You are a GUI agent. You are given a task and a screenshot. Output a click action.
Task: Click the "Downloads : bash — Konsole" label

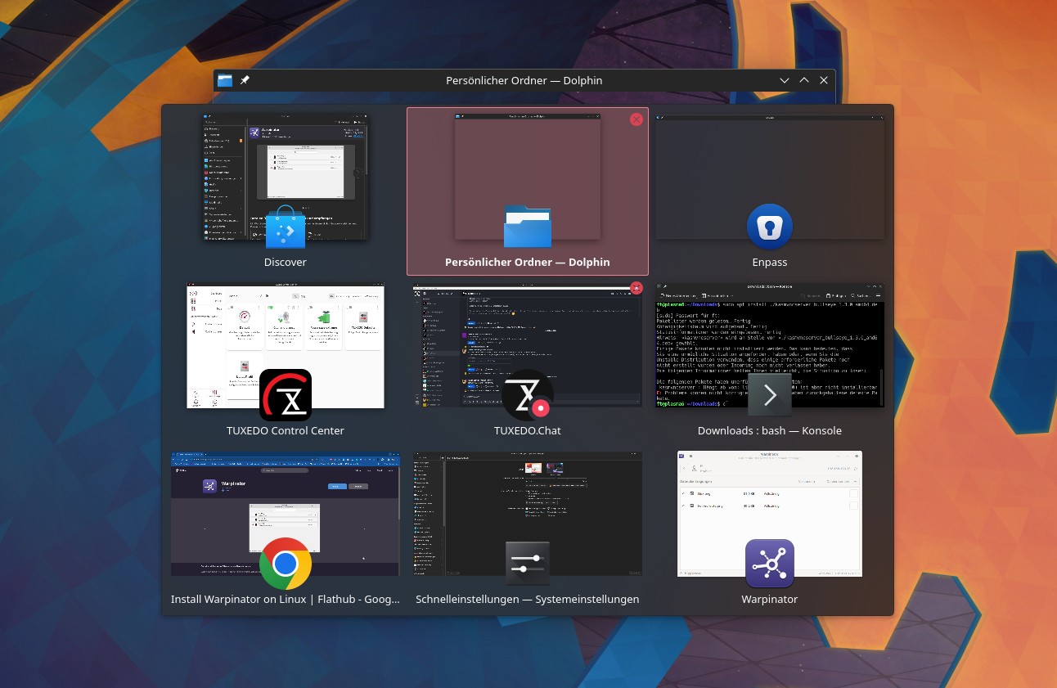[770, 431]
